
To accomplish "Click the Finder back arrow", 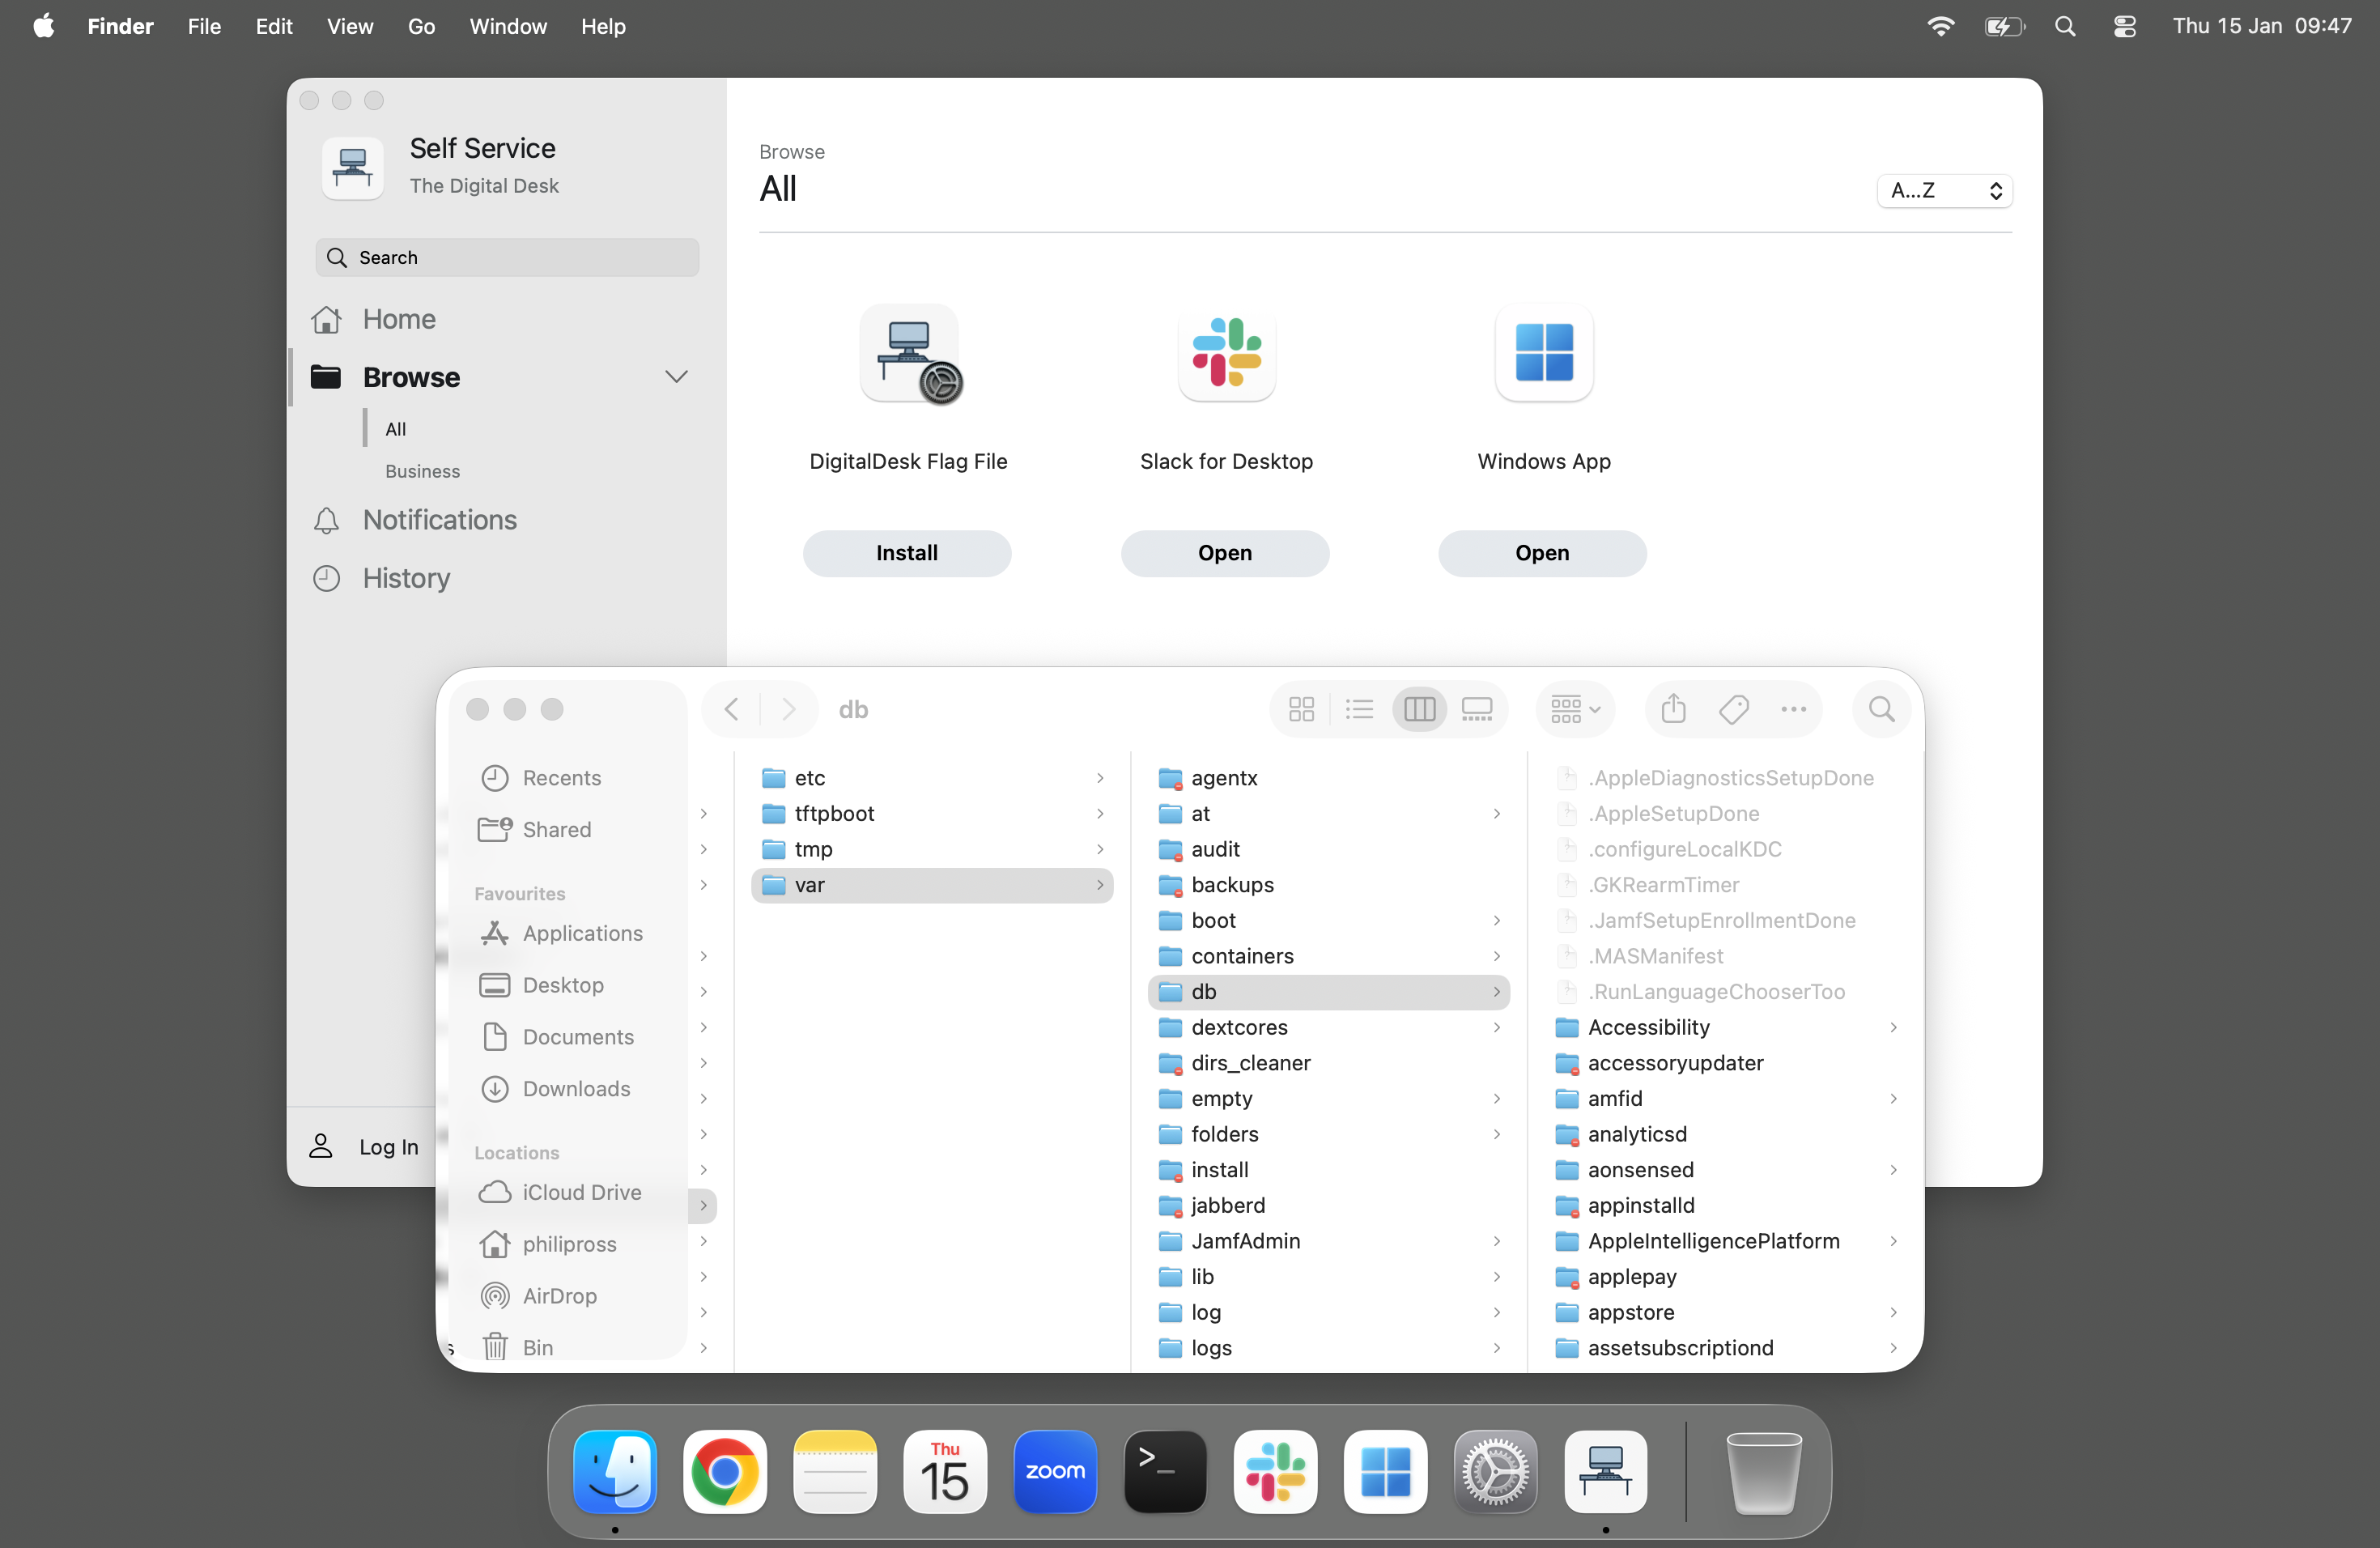I will (731, 709).
